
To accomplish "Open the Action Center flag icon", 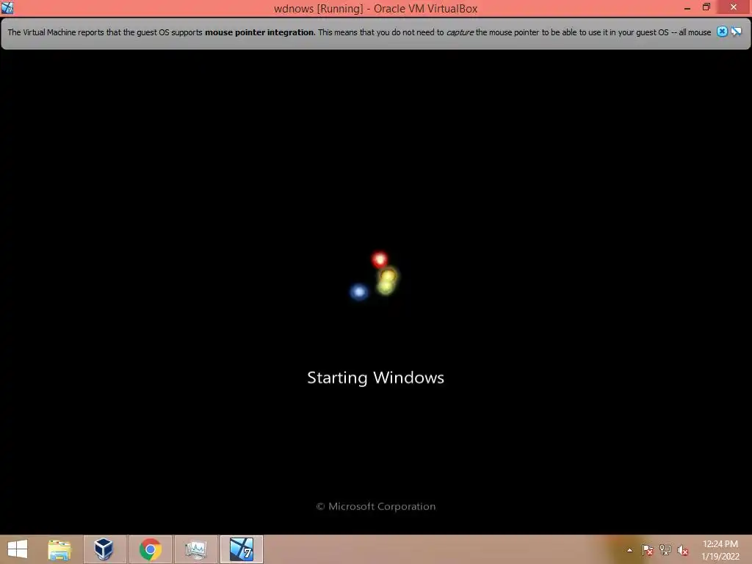I will pyautogui.click(x=648, y=550).
